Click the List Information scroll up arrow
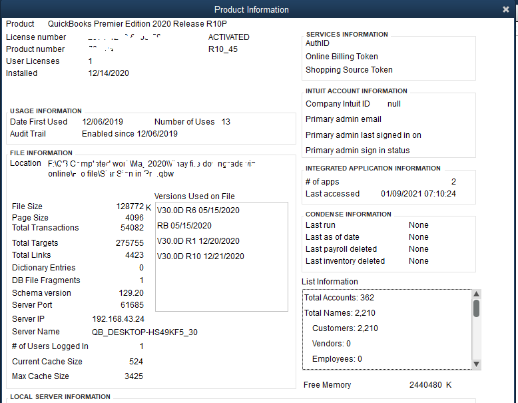 click(x=476, y=294)
